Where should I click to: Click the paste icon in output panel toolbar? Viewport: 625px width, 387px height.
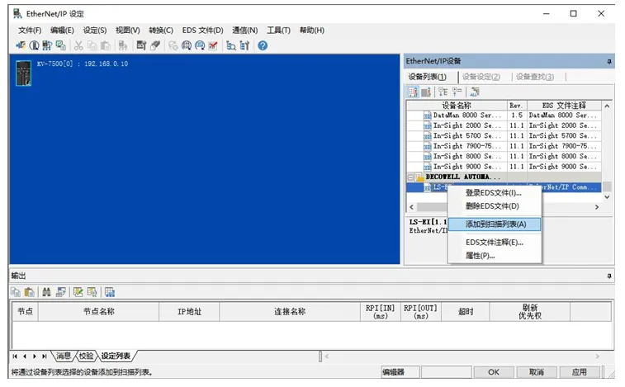click(x=29, y=292)
